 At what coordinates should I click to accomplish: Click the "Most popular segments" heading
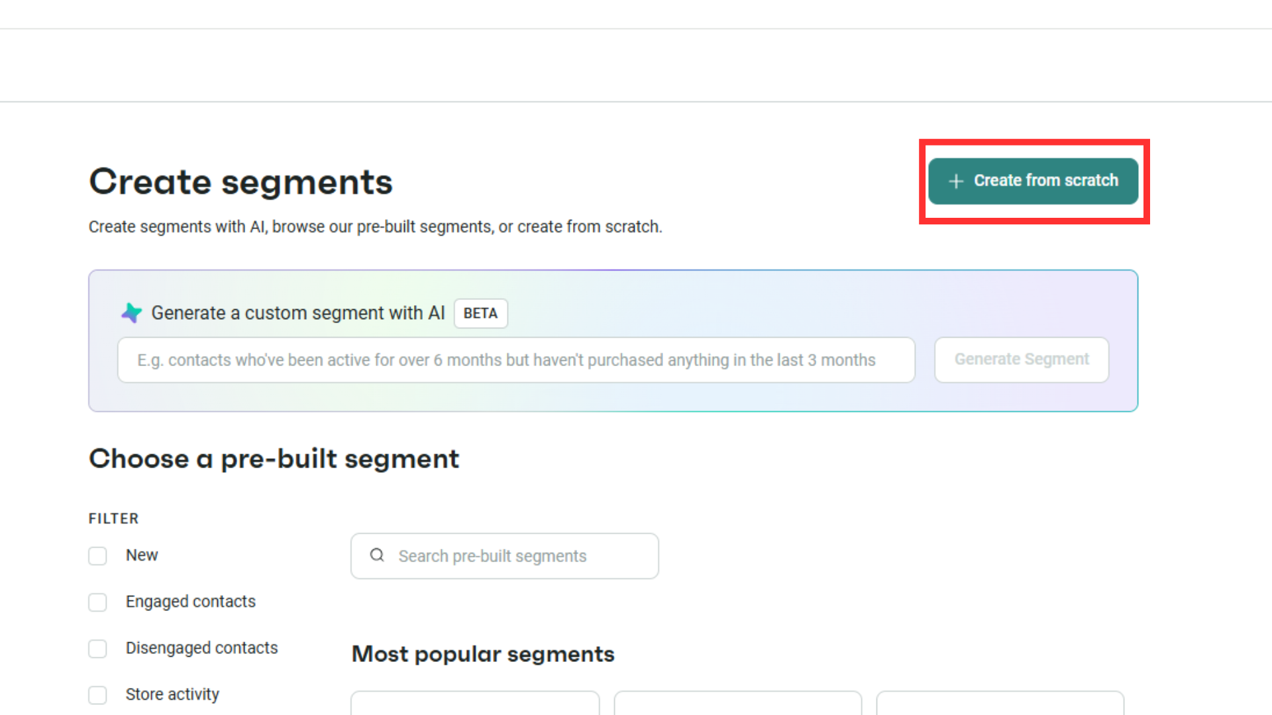tap(483, 654)
